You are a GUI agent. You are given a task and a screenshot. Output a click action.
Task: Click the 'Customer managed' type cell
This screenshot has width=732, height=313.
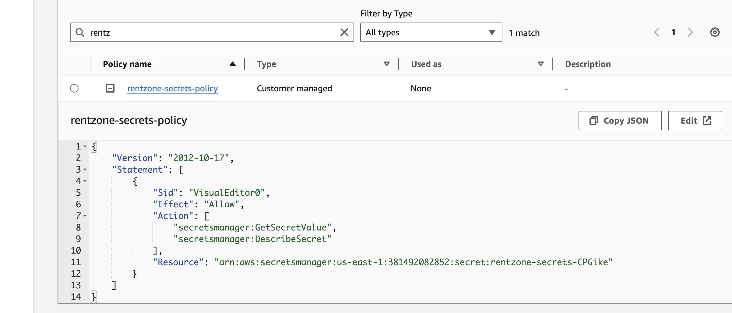(294, 88)
